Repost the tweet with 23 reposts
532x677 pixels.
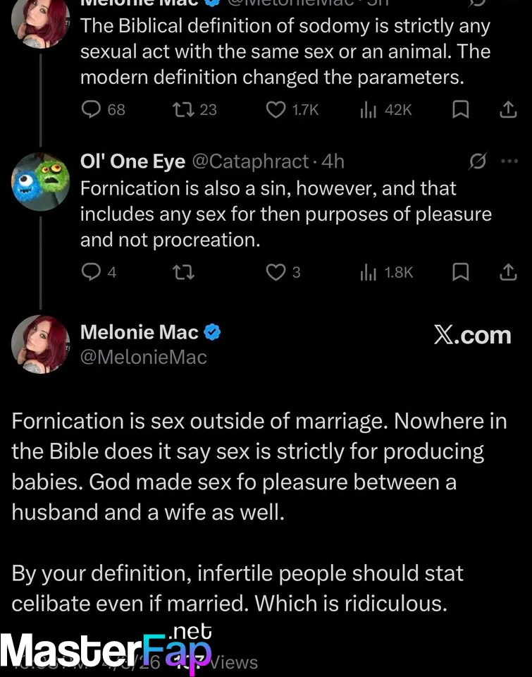(x=183, y=109)
